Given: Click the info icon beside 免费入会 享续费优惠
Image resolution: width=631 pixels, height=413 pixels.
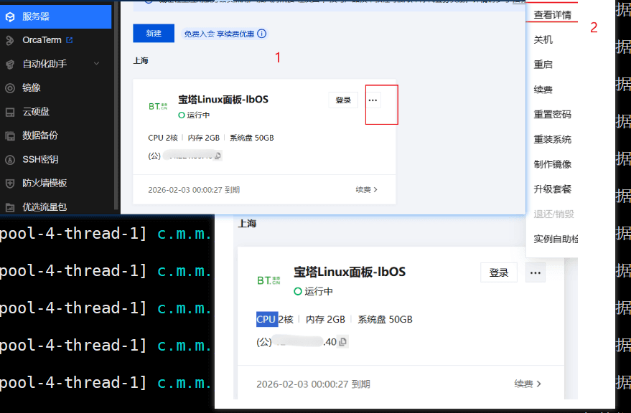Looking at the screenshot, I should [261, 34].
